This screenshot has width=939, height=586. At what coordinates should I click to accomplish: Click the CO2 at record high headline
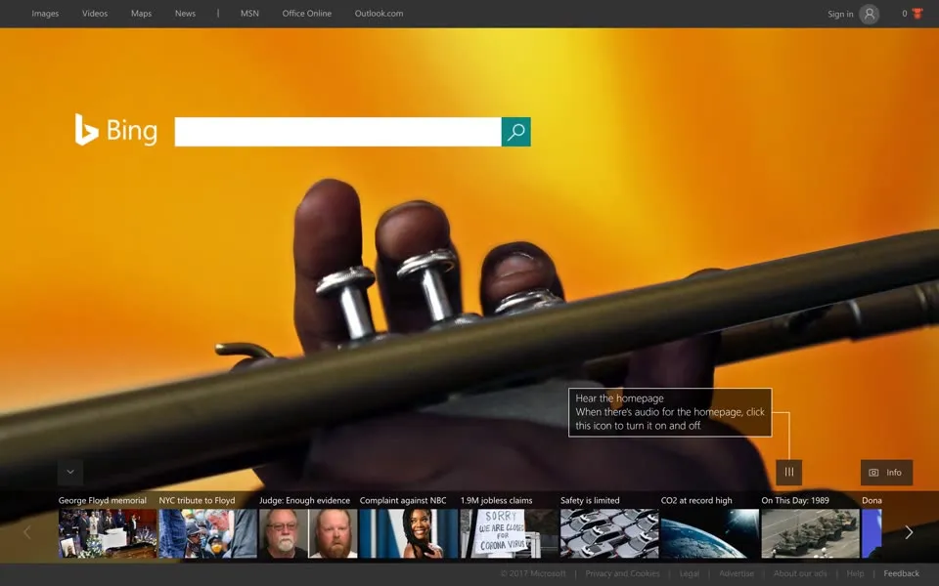click(696, 500)
